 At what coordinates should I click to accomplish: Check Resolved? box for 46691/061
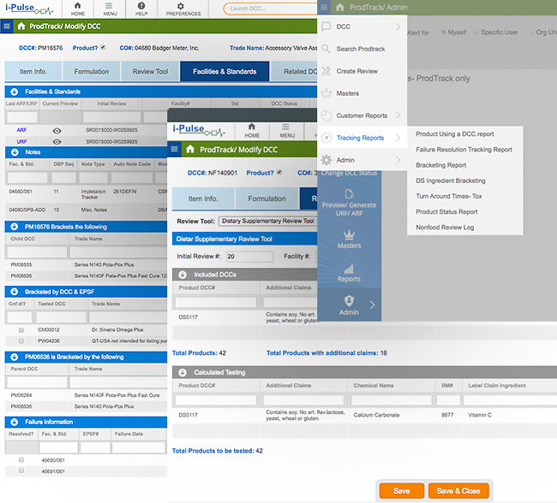[x=21, y=470]
